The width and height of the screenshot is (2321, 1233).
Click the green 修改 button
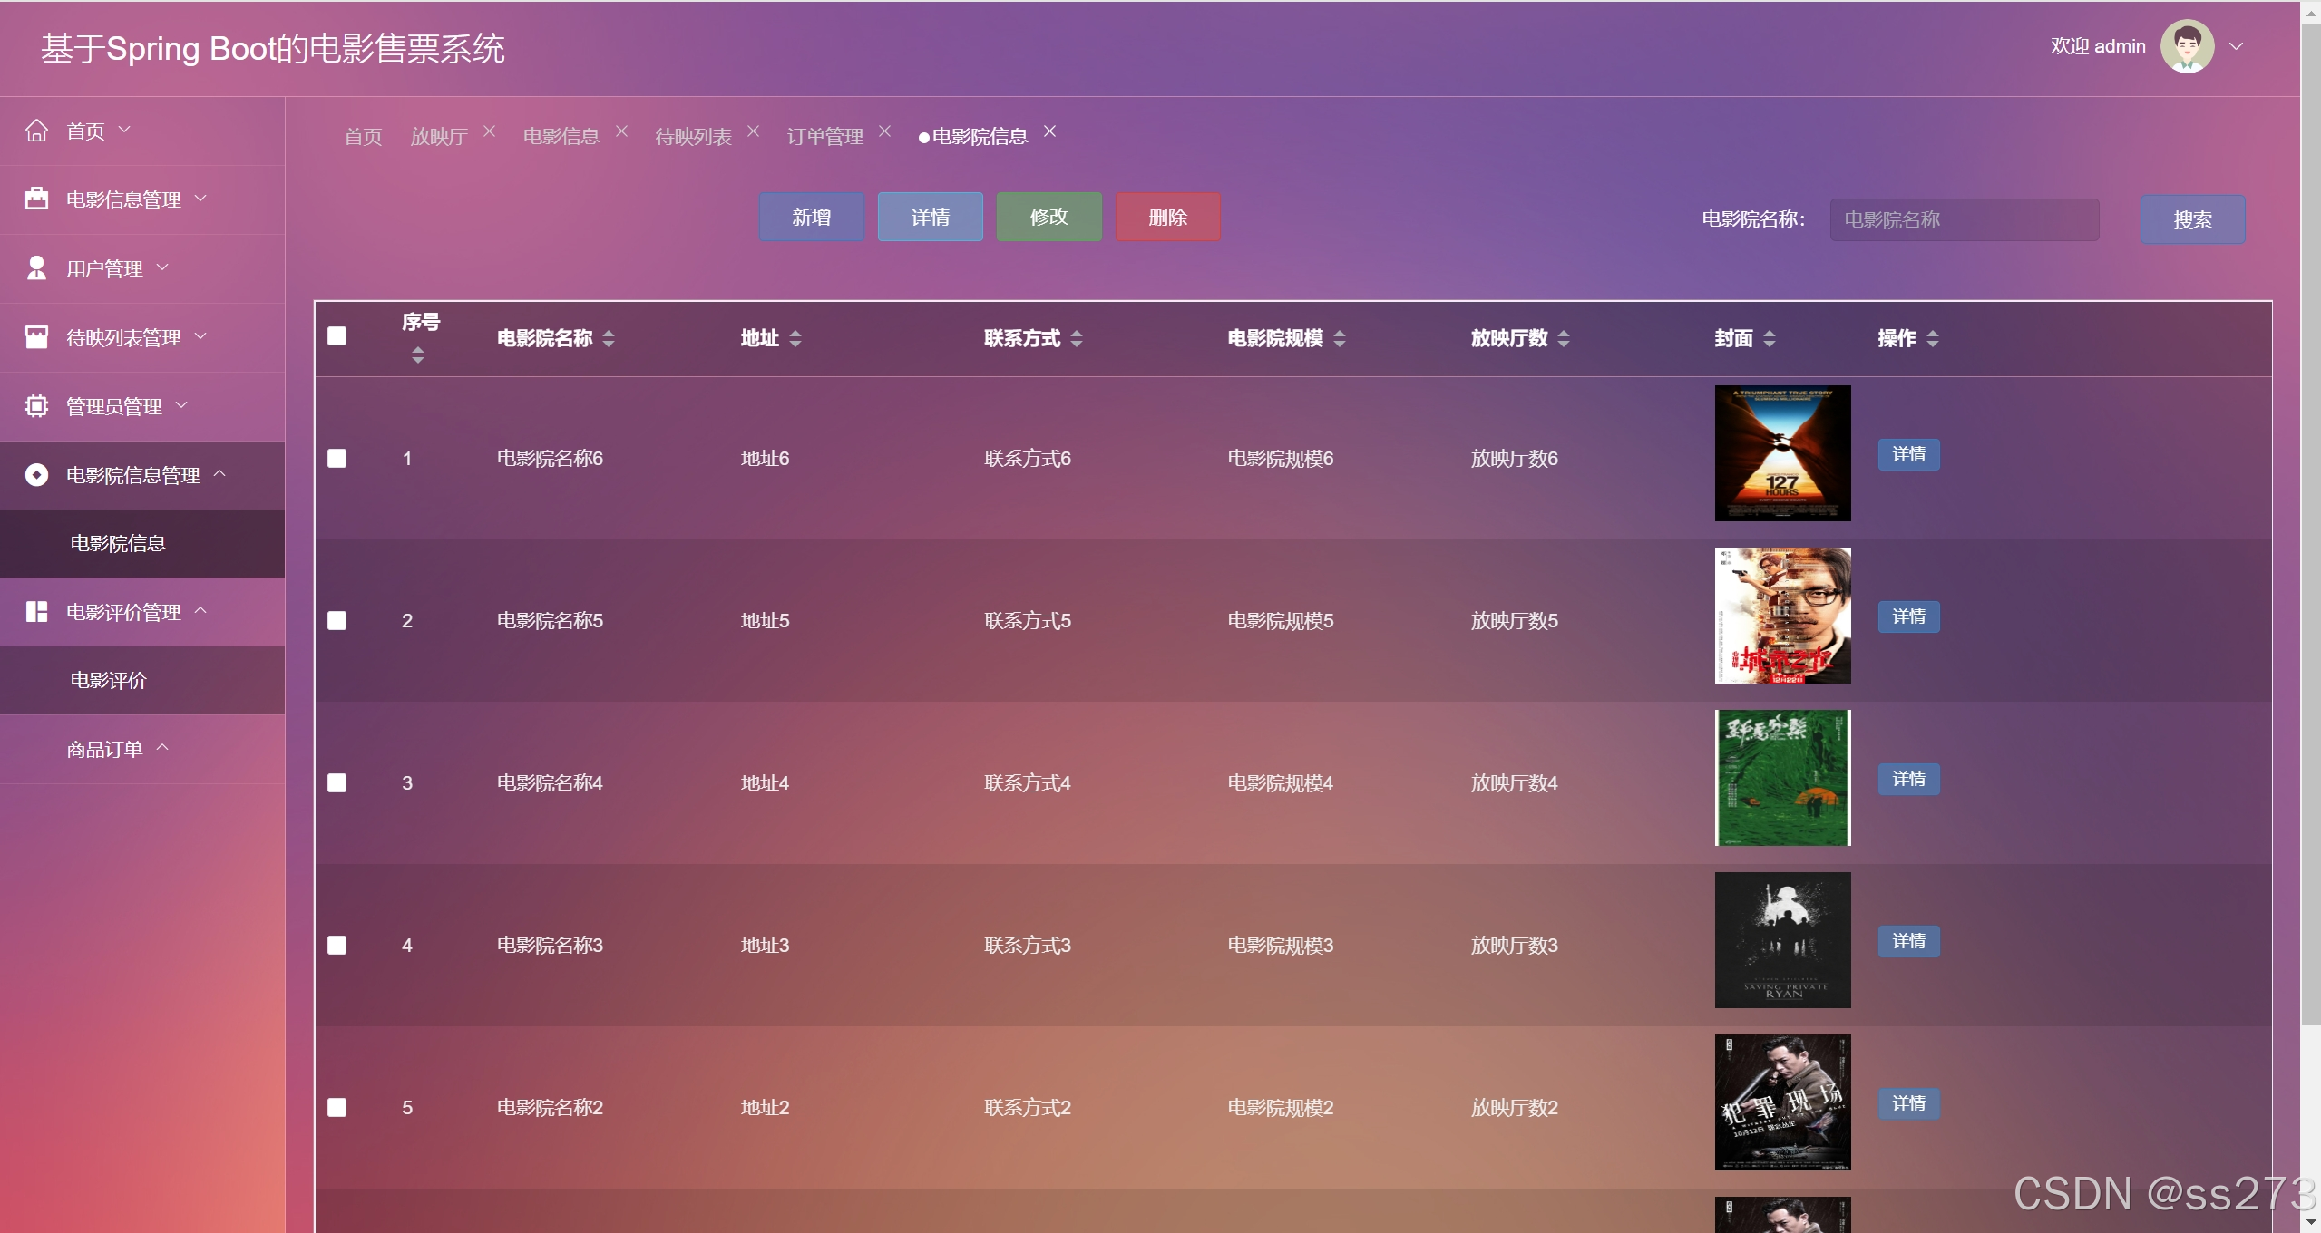pyautogui.click(x=1048, y=217)
